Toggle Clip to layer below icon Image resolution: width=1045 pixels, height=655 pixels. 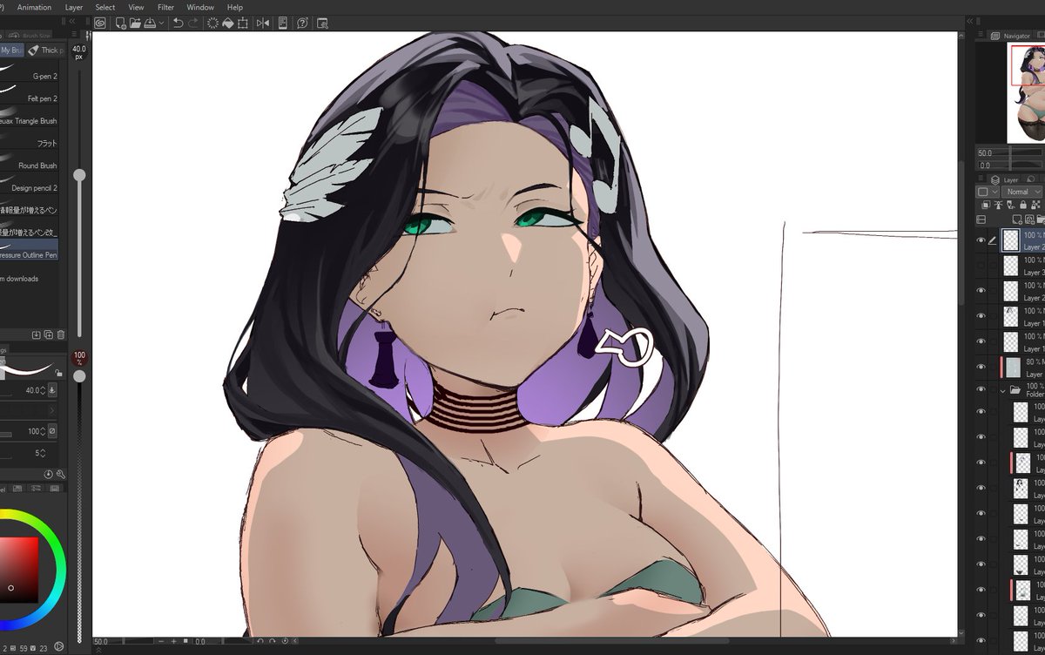986,205
